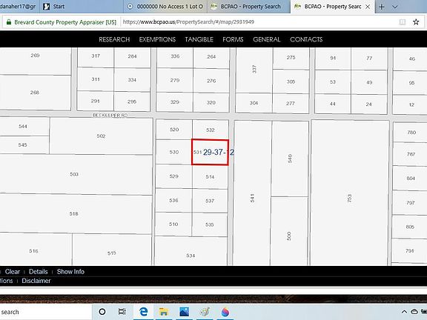Screen dimensions: 427x320
Task: Close the active BCPAO Property Search tab
Action: (x=368, y=7)
